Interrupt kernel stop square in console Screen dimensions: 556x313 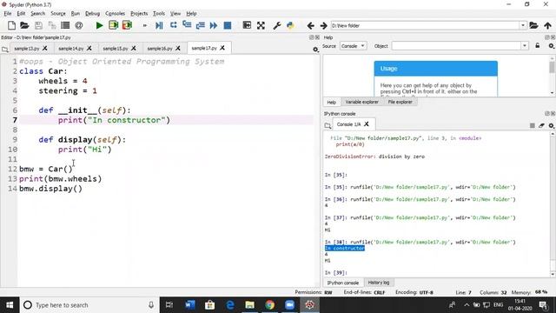pyautogui.click(x=533, y=125)
